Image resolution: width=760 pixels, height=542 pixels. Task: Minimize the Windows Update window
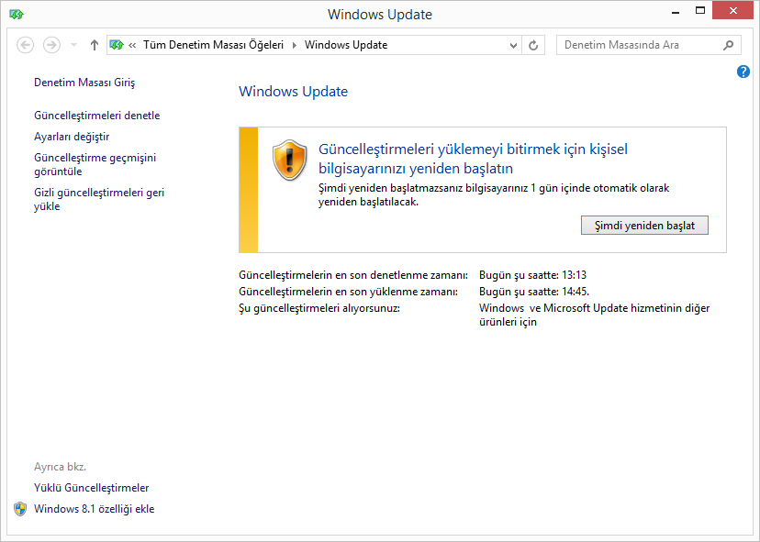676,11
